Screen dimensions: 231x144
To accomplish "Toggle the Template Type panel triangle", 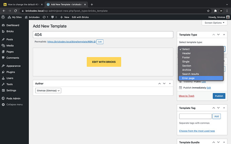I will [x=224, y=34].
